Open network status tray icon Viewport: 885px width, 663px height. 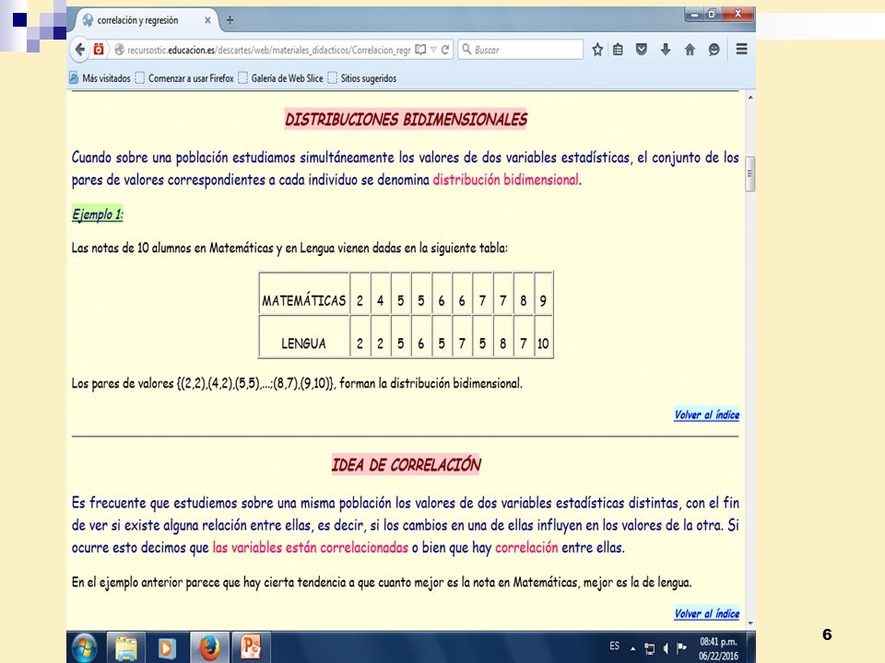(650, 648)
